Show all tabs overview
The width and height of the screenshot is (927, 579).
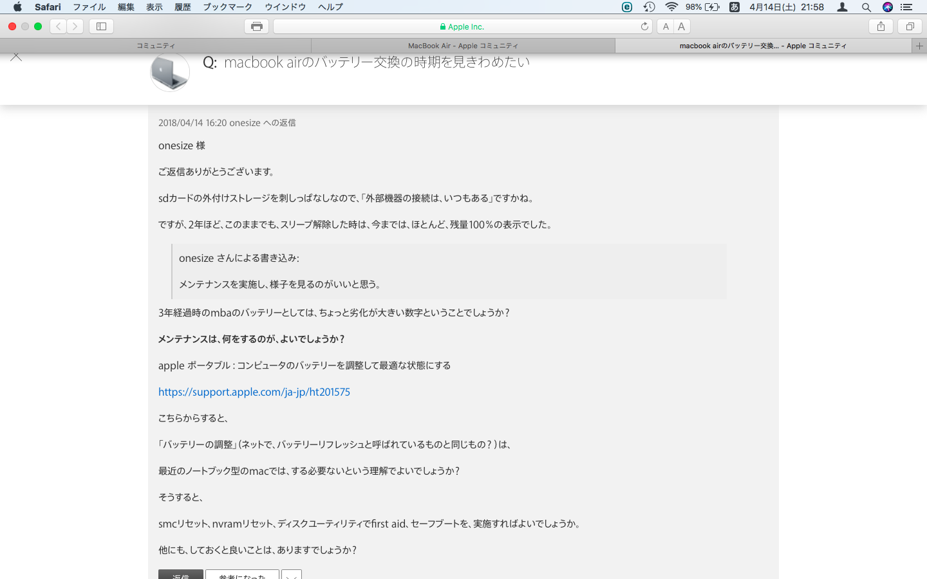910,26
